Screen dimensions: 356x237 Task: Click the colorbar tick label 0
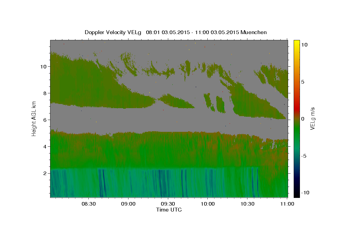click(303, 119)
